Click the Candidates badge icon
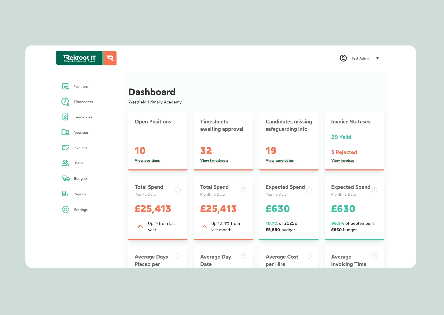Image resolution: width=444 pixels, height=315 pixels. tap(65, 117)
